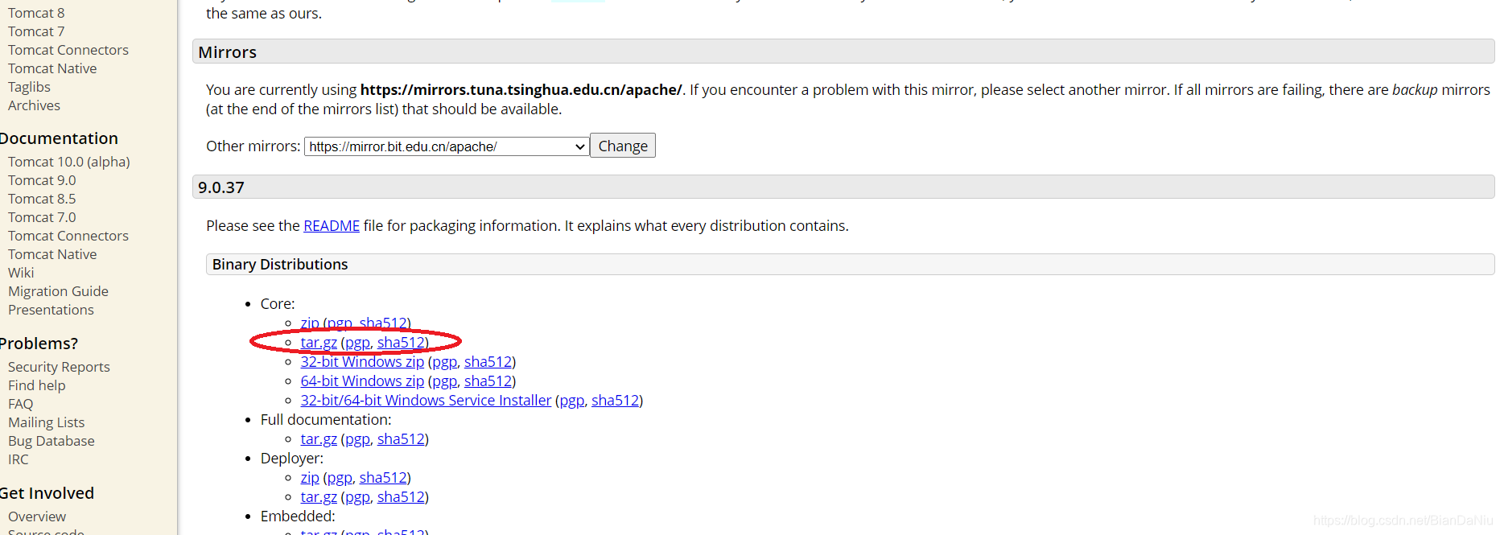Open the README link
Image resolution: width=1500 pixels, height=535 pixels.
[x=332, y=226]
